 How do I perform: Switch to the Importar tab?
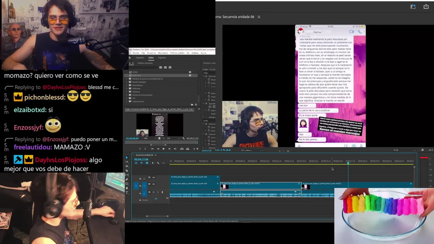point(140,58)
